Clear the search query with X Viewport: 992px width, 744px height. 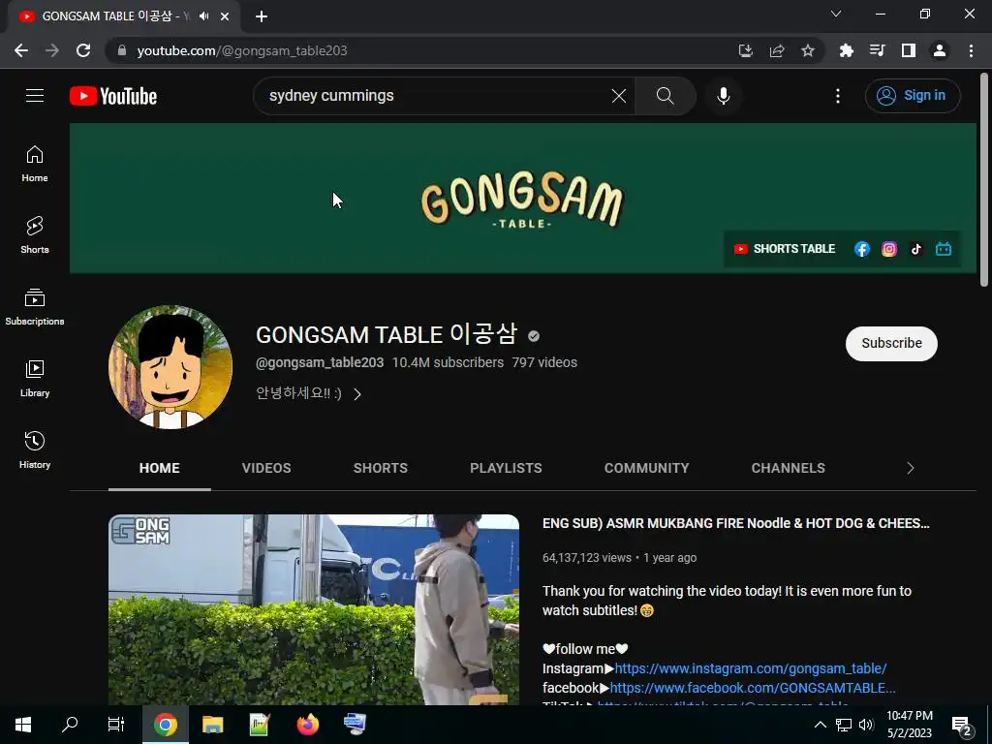619,96
